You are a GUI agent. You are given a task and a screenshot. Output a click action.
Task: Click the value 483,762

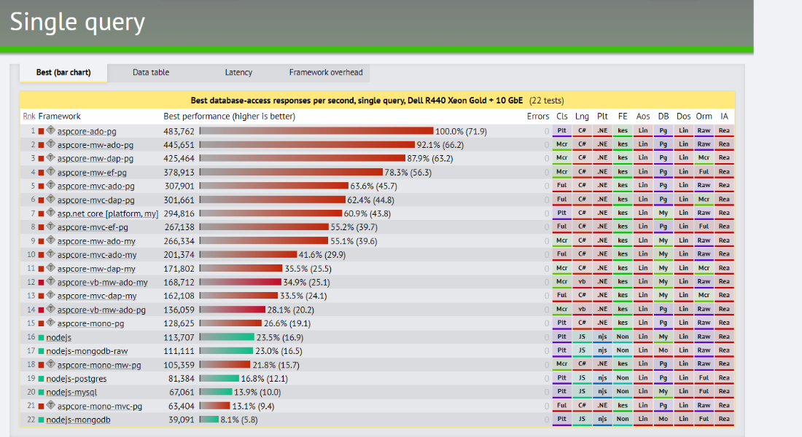179,131
